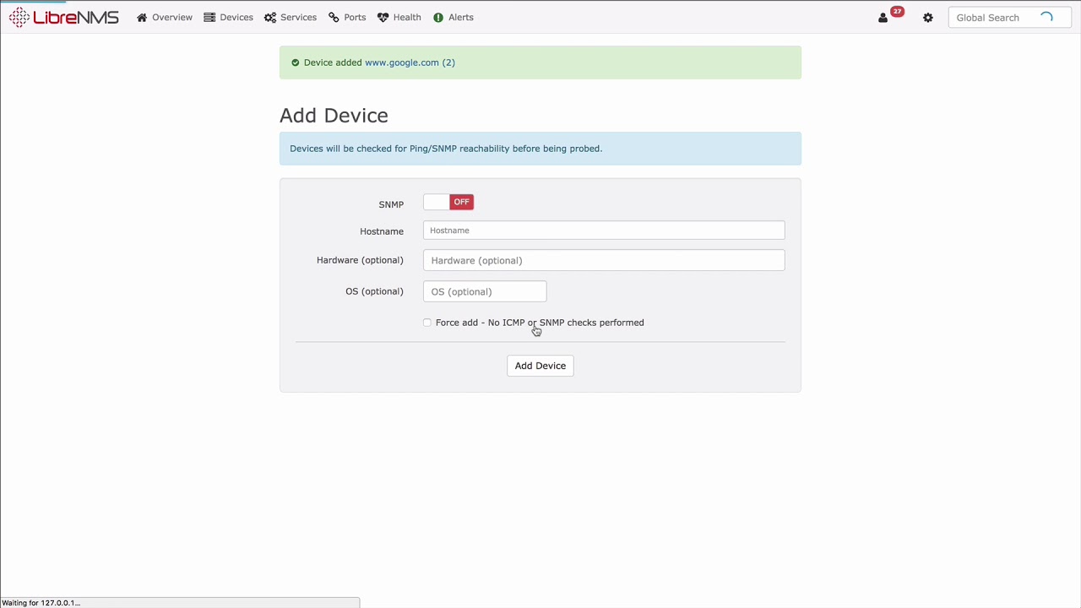This screenshot has height=608, width=1081.
Task: Open the Ports menu
Action: (x=347, y=17)
